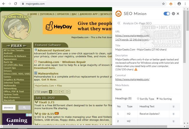Open the TUTORIALS menu link
189x129 pixels.
pos(47,14)
